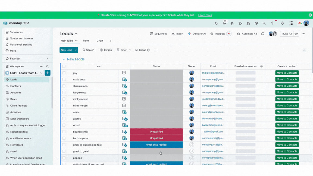Open toolbar more options ellipsis beside Group by
The image size is (313, 176).
(156, 50)
